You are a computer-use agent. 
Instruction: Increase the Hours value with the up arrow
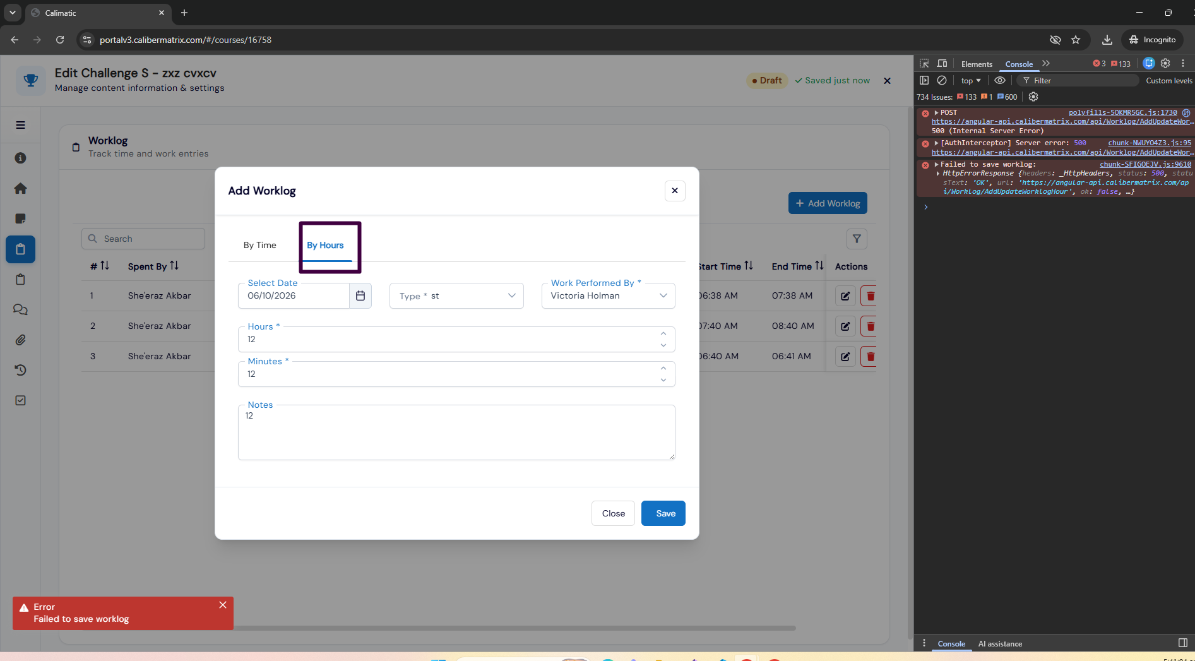663,333
